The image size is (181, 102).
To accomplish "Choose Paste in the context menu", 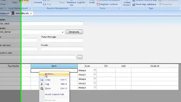I will (x=55, y=88).
